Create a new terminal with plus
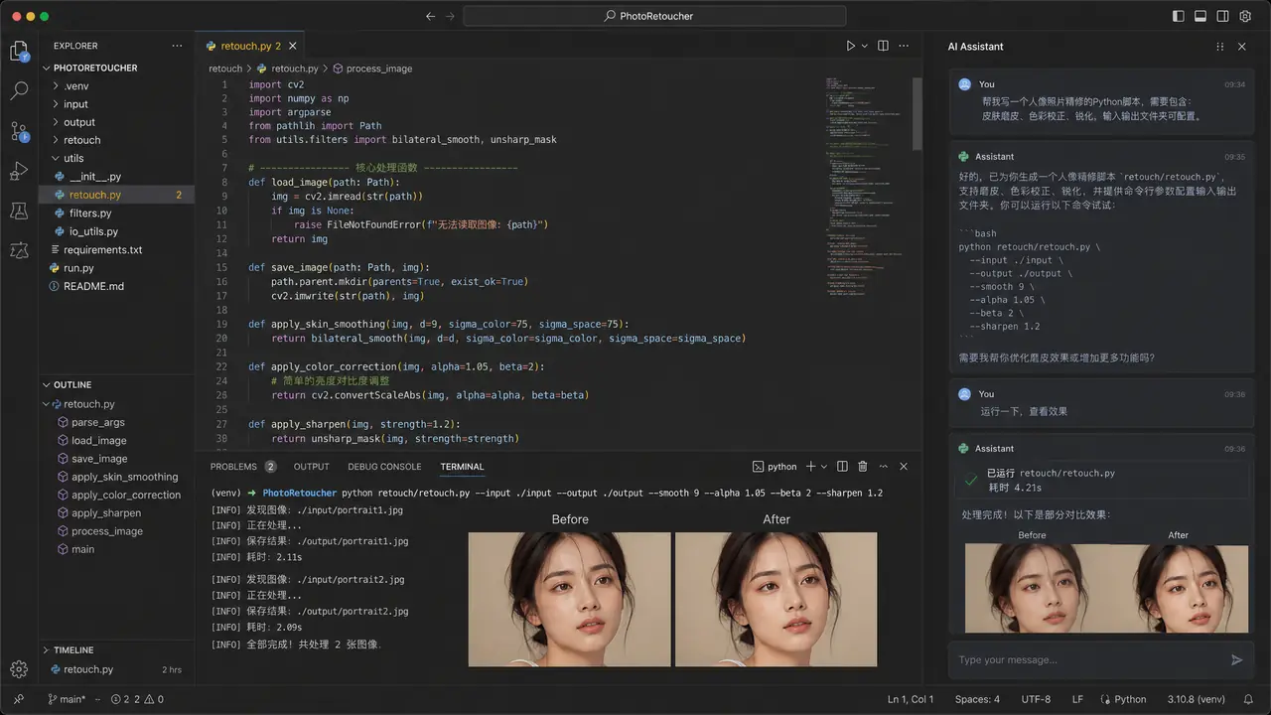Image resolution: width=1271 pixels, height=715 pixels. pyautogui.click(x=810, y=467)
